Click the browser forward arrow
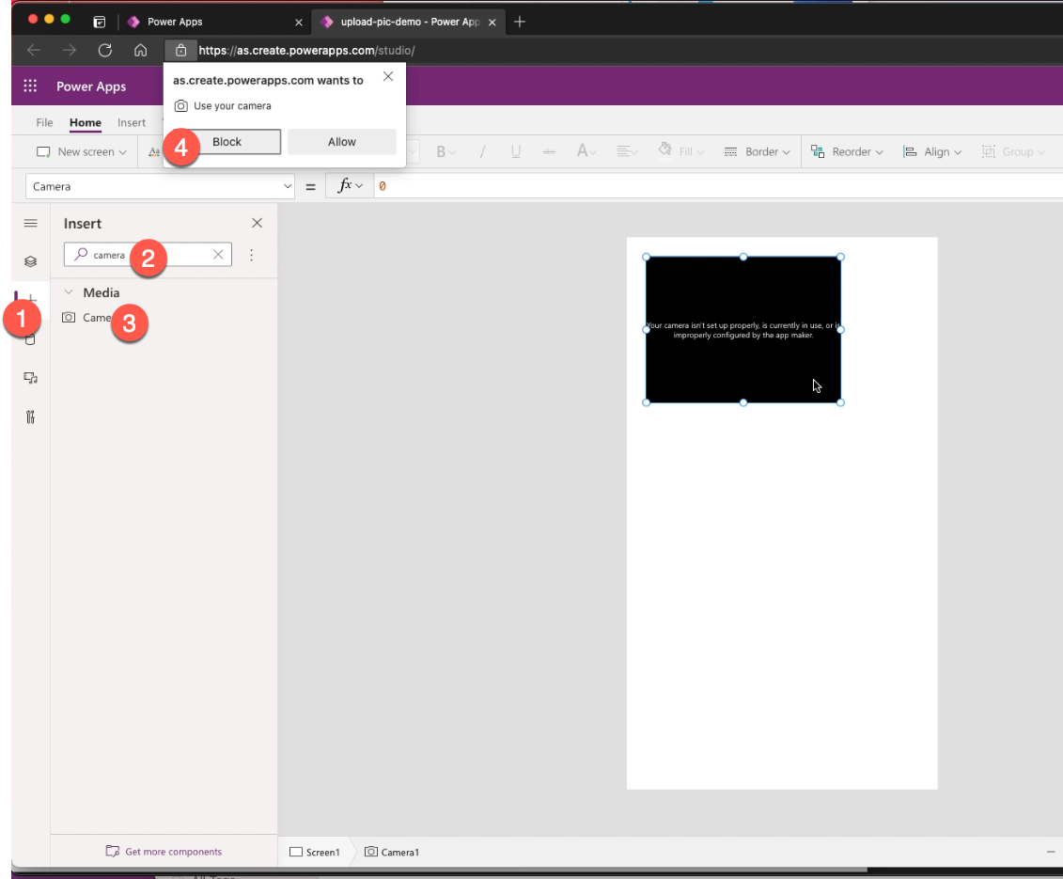This screenshot has height=879, width=1063. [70, 50]
